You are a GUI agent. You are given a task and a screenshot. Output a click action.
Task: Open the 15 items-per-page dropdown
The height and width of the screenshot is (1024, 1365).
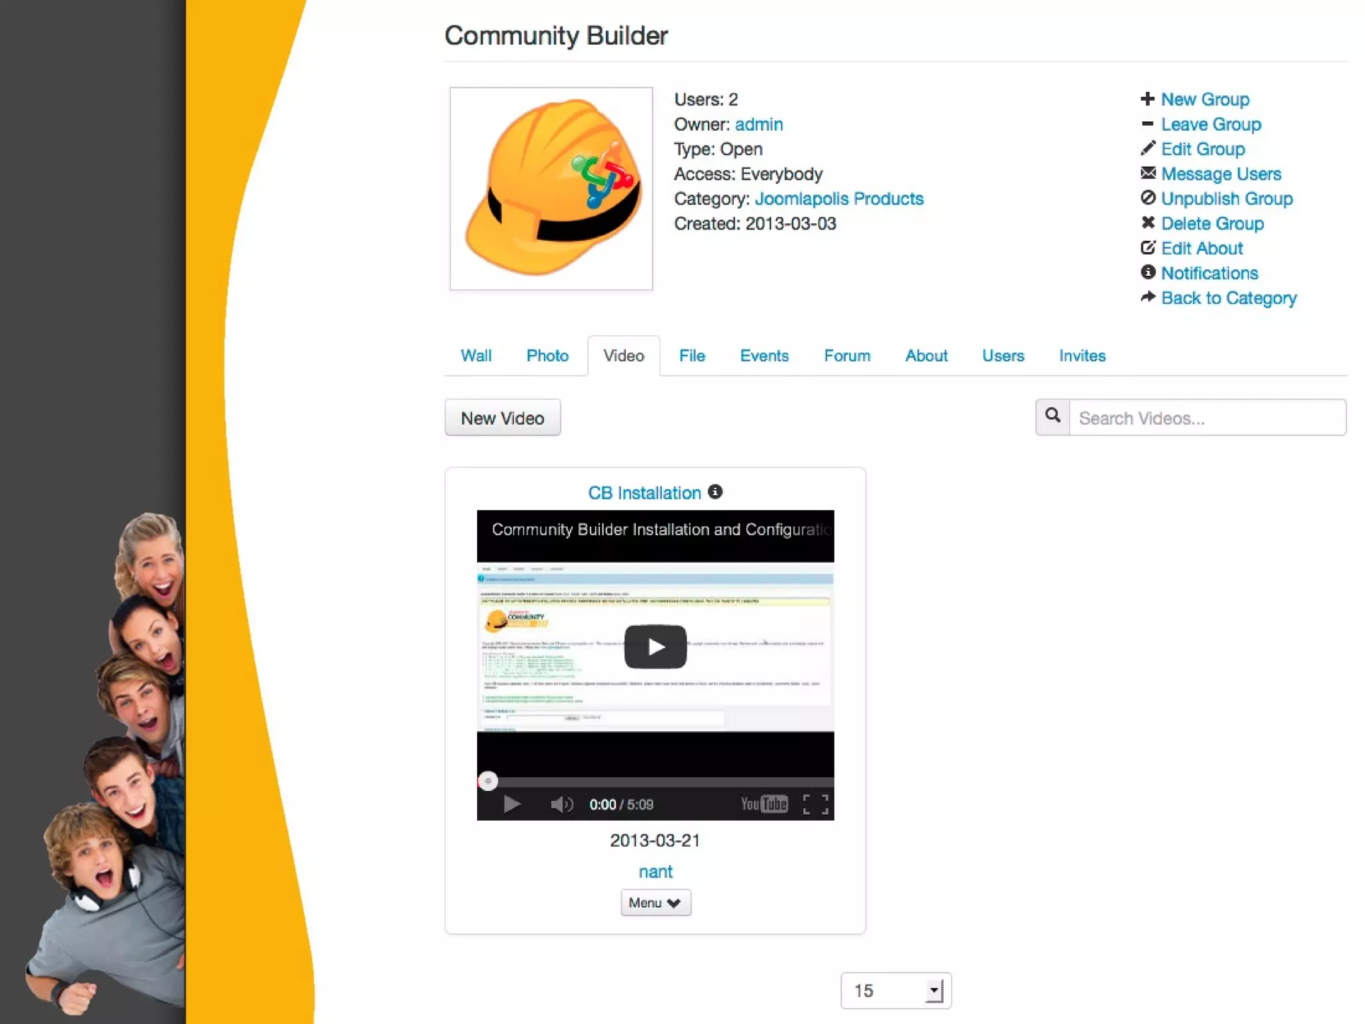coord(896,991)
